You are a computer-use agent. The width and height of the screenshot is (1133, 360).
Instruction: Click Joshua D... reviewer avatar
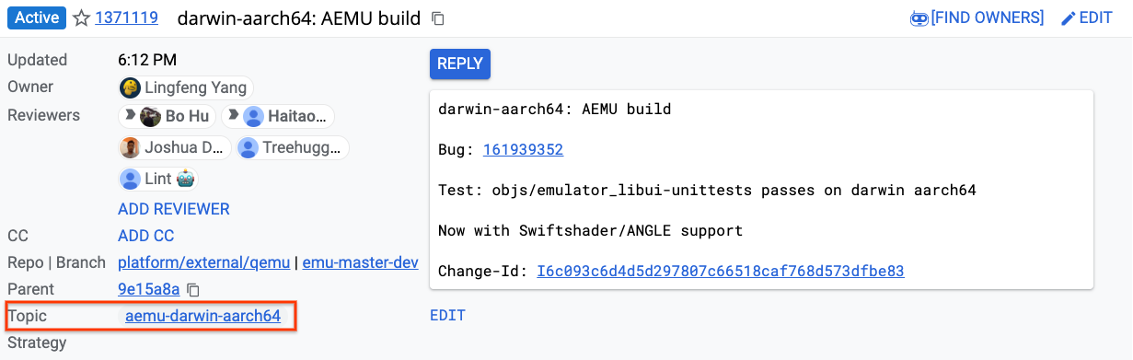click(131, 147)
